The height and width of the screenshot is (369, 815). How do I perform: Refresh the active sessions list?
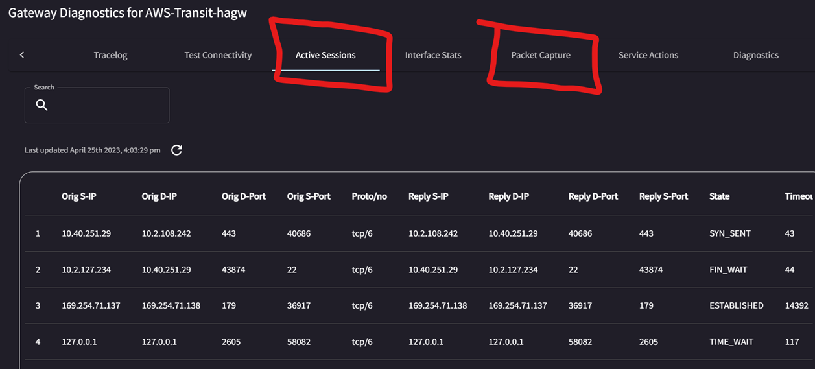(x=176, y=150)
